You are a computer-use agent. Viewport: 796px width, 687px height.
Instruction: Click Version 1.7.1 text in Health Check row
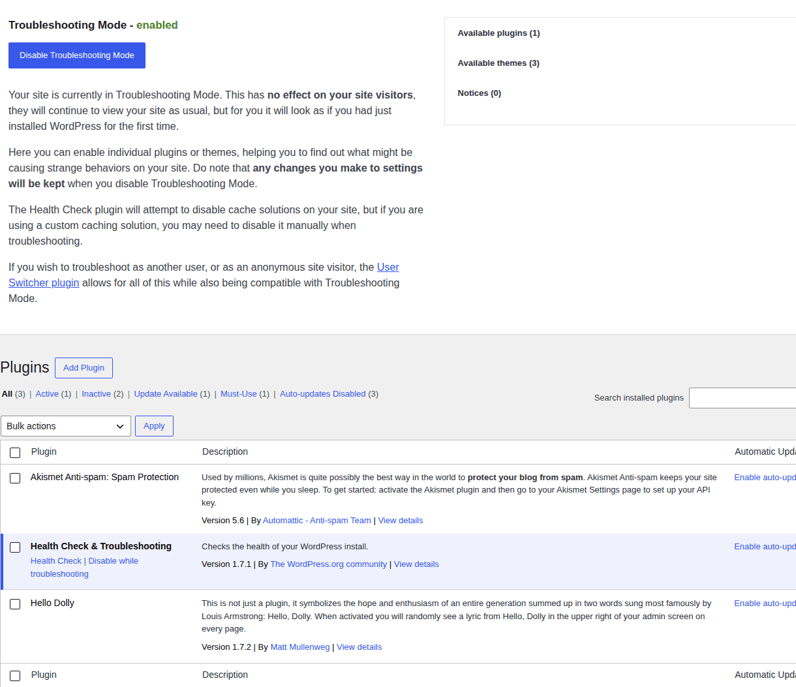point(226,564)
